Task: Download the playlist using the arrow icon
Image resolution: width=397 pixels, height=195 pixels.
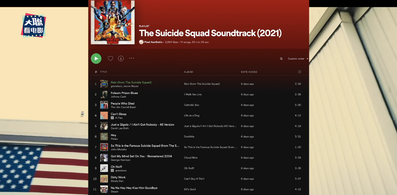Action: tap(121, 59)
